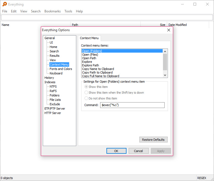Select Folders in the options tree
This screenshot has height=181, width=214.
pyautogui.click(x=54, y=95)
